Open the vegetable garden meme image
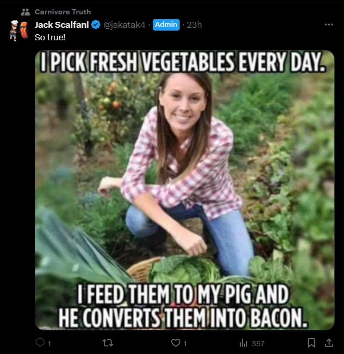The image size is (344, 354). coord(185,190)
